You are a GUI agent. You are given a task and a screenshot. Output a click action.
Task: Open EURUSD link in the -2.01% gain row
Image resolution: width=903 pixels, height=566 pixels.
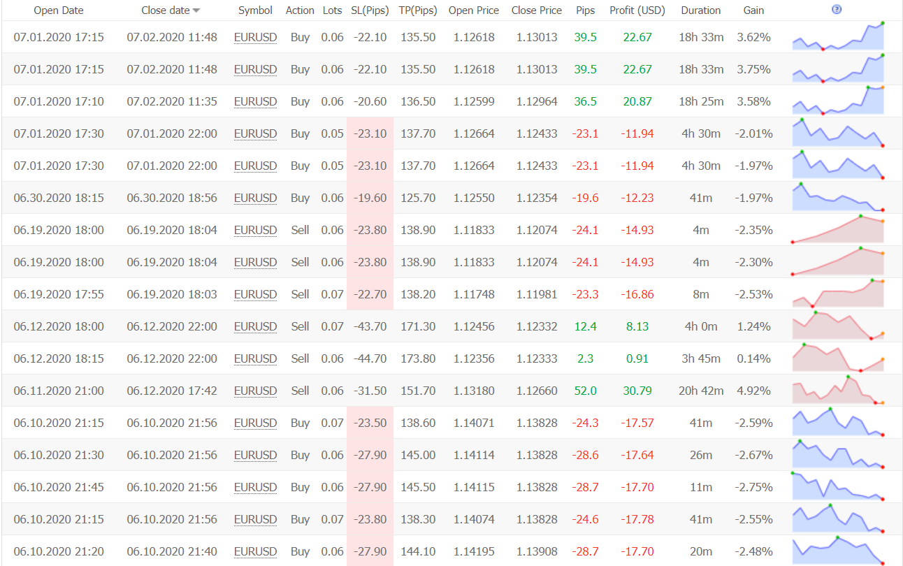coord(255,133)
